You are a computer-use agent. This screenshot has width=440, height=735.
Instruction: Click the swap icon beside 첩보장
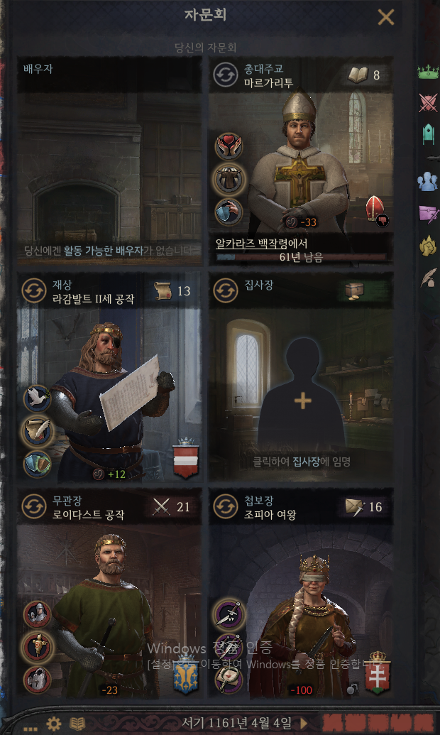226,507
